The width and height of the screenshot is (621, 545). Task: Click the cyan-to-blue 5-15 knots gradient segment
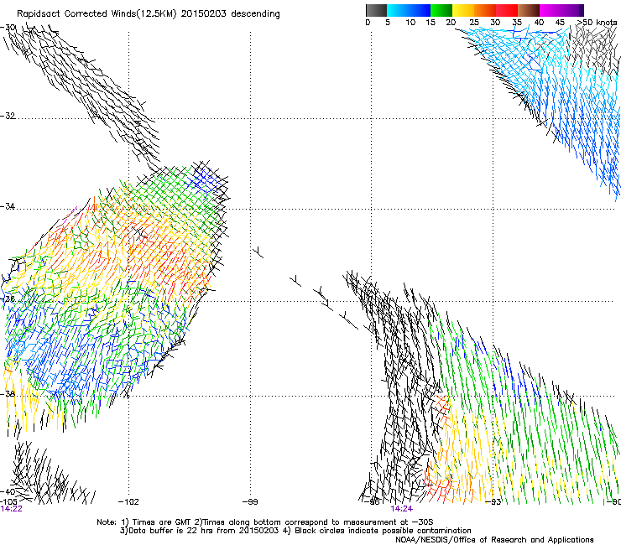coord(409,10)
